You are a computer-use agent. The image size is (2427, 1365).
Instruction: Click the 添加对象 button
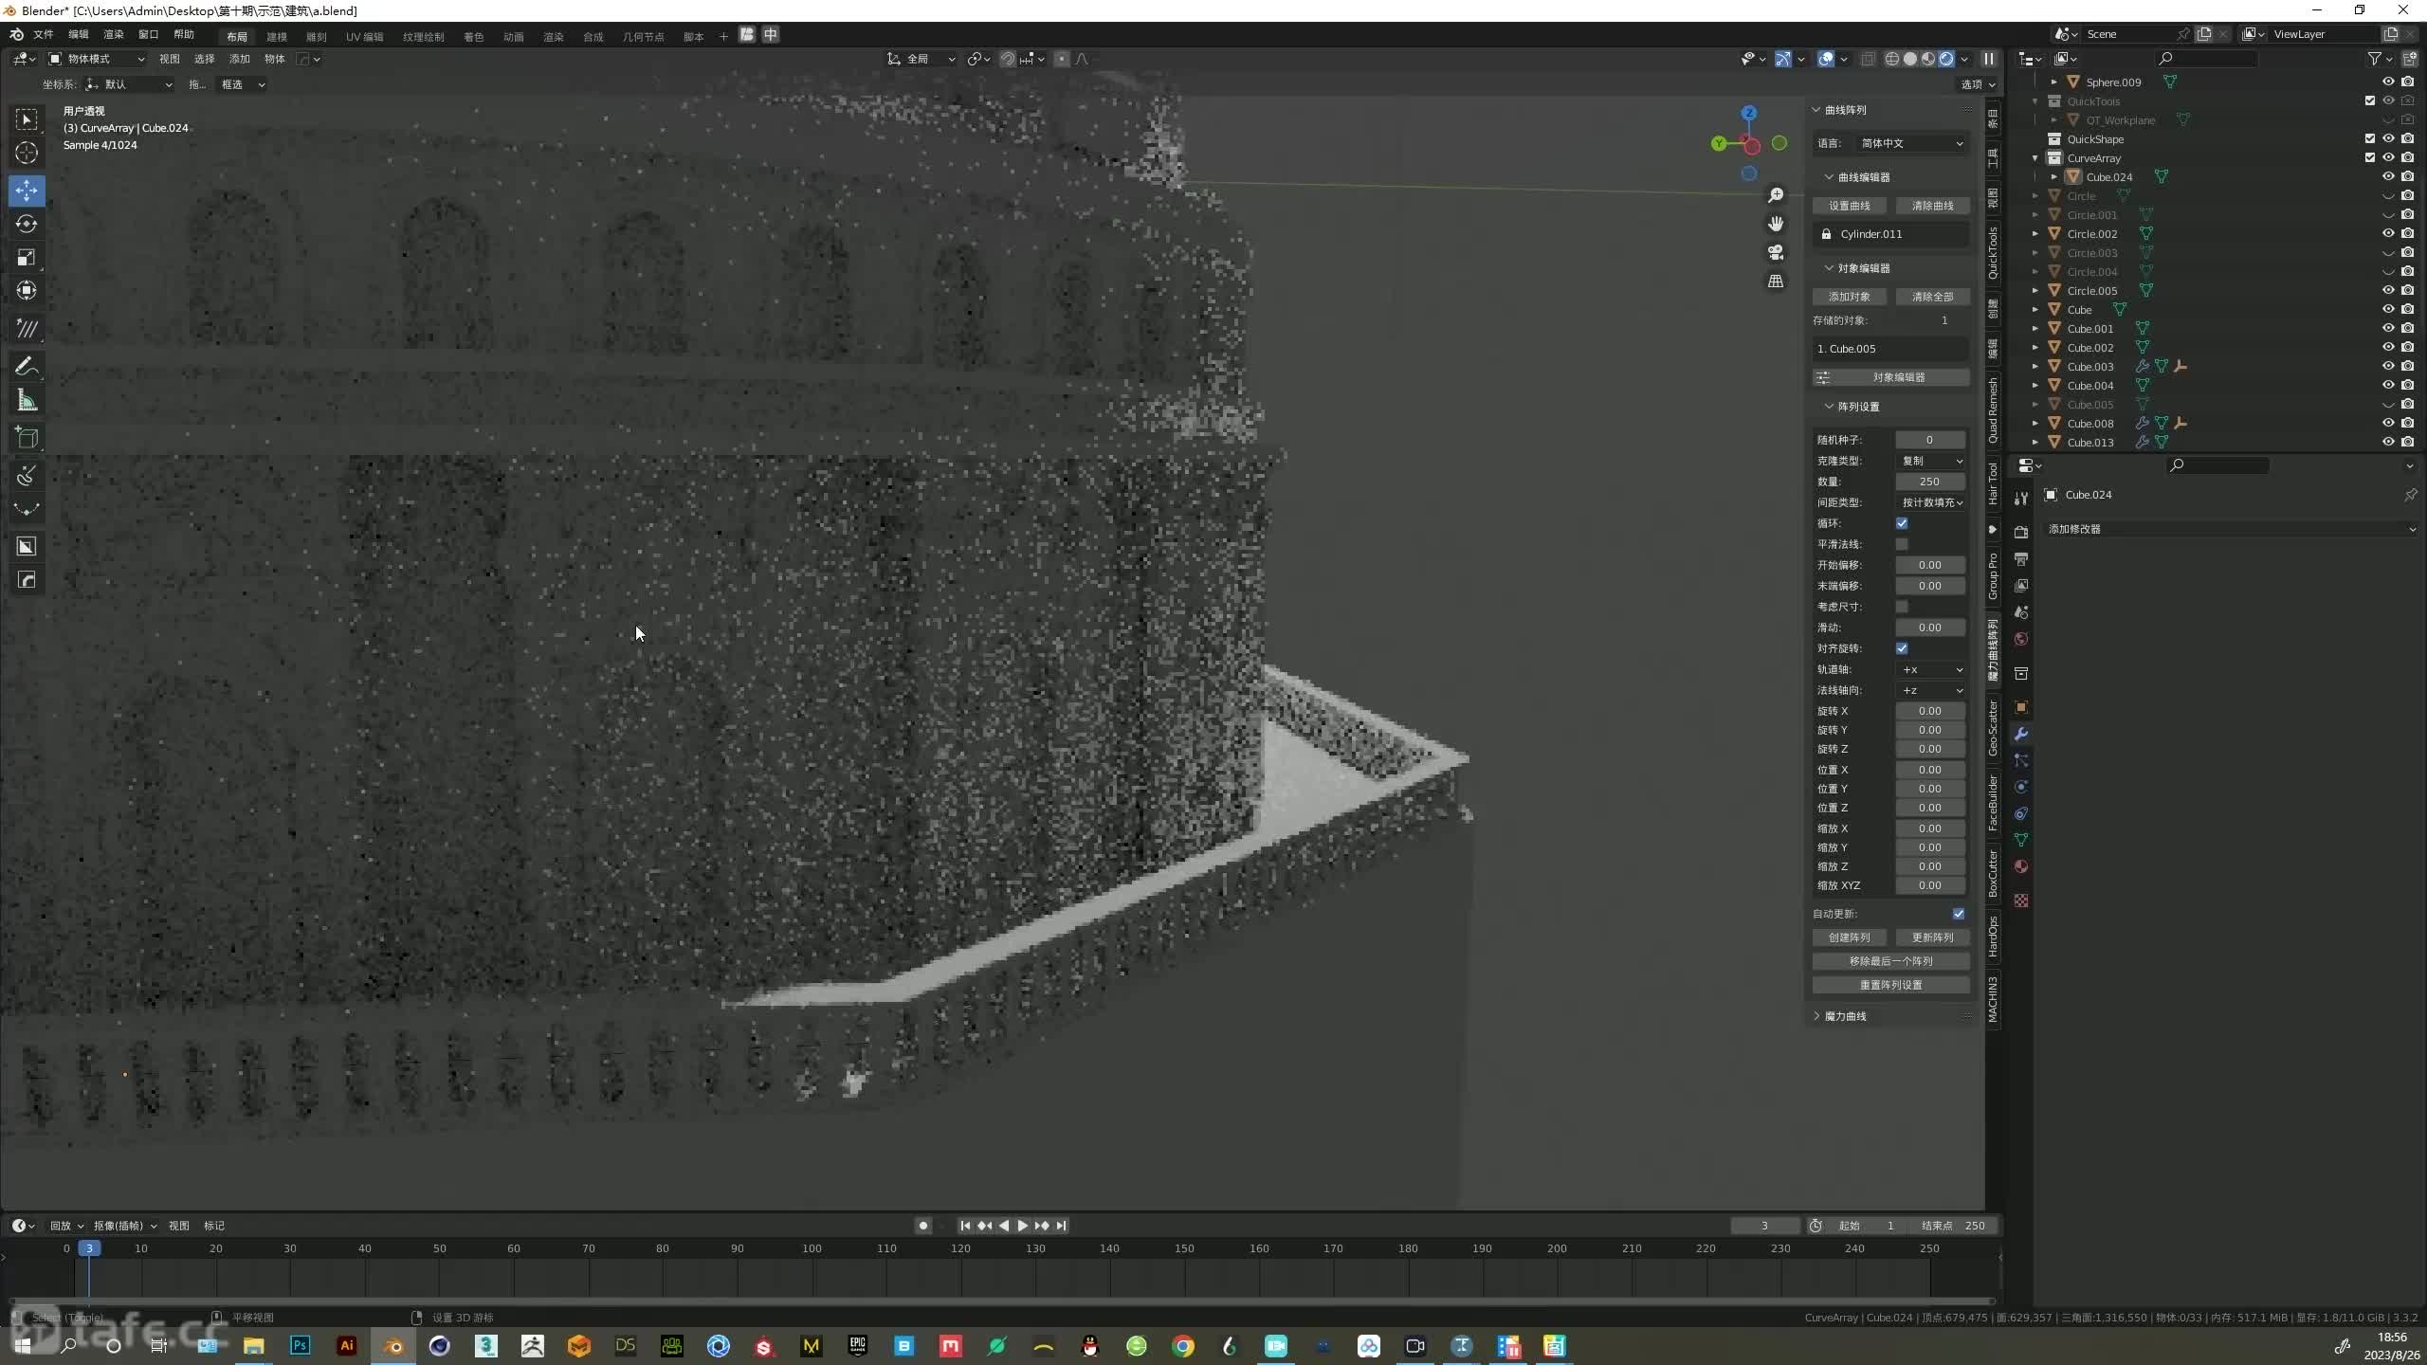click(x=1849, y=297)
